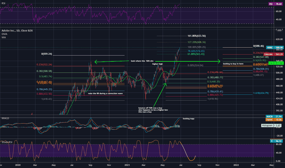
Task: Select the 161.80%(633.56) Fibonacci label
Action: [x=197, y=36]
